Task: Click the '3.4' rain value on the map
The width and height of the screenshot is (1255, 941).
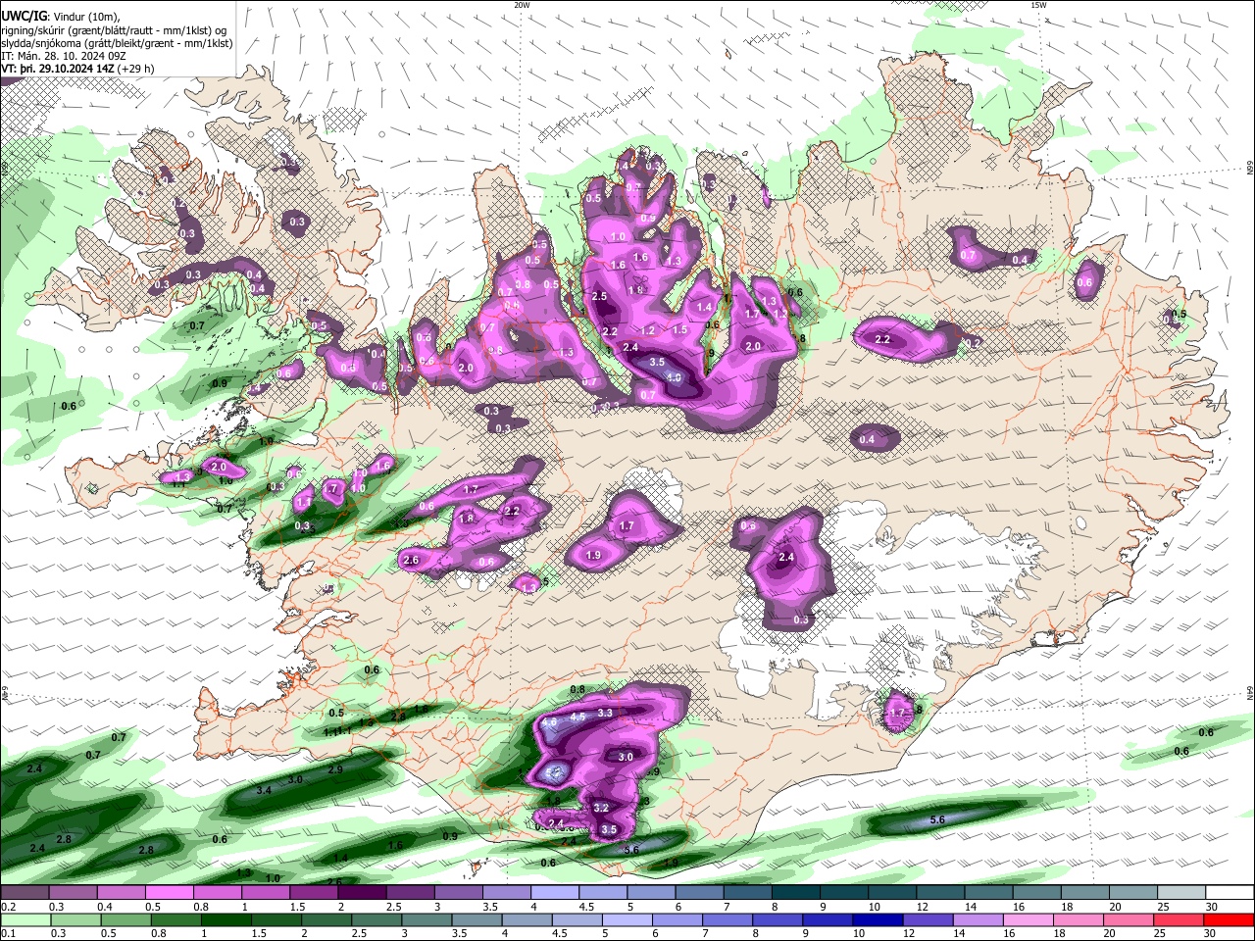Action: [x=263, y=790]
